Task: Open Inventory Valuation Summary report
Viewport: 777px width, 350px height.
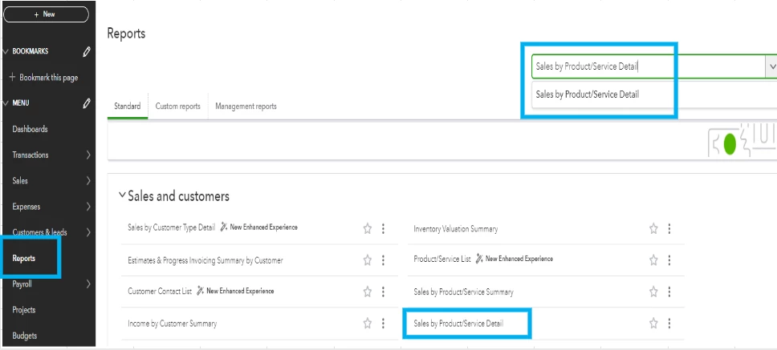Action: (x=456, y=229)
